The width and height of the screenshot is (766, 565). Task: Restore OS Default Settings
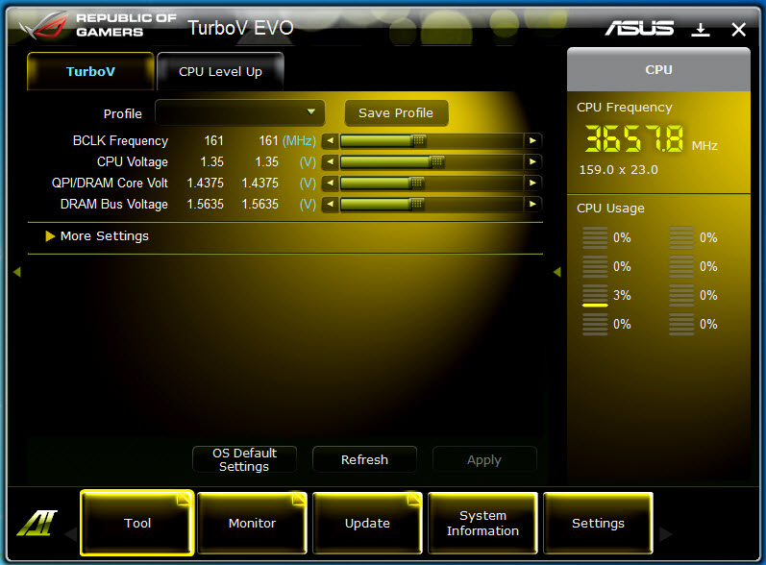click(245, 459)
